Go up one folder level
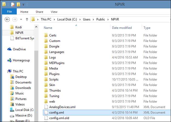 pos(27,19)
